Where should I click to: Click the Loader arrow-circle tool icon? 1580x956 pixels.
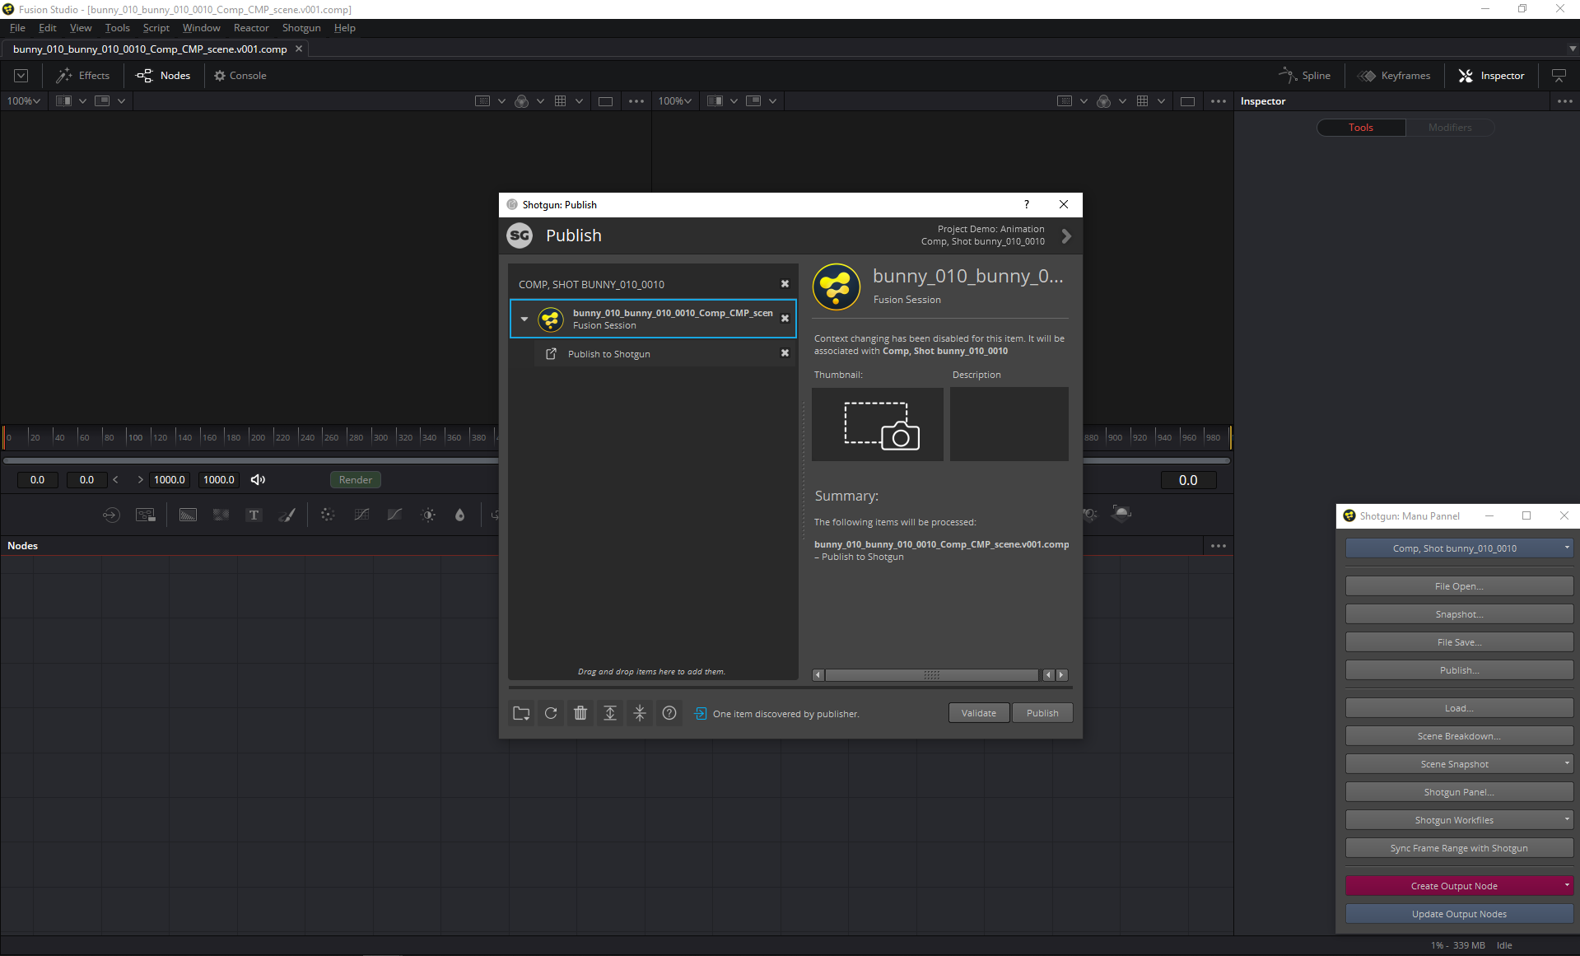pyautogui.click(x=111, y=515)
